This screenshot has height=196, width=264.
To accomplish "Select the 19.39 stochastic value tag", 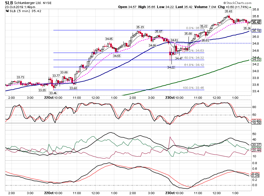I will pos(256,123).
